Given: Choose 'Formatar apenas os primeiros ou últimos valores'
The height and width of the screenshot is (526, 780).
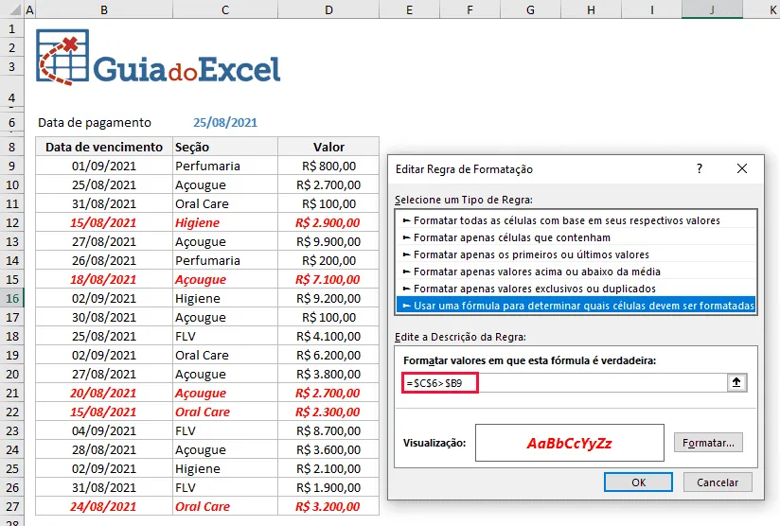Looking at the screenshot, I should [576, 254].
